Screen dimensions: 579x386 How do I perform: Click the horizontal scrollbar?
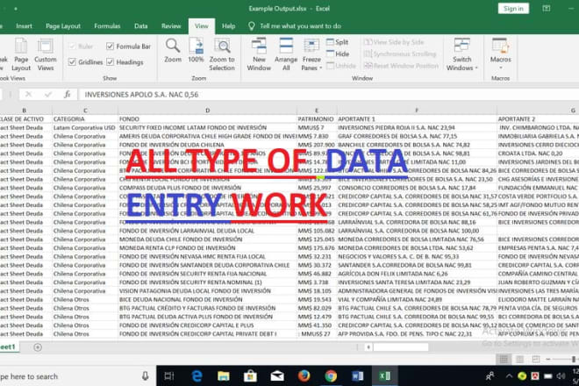coord(401,347)
